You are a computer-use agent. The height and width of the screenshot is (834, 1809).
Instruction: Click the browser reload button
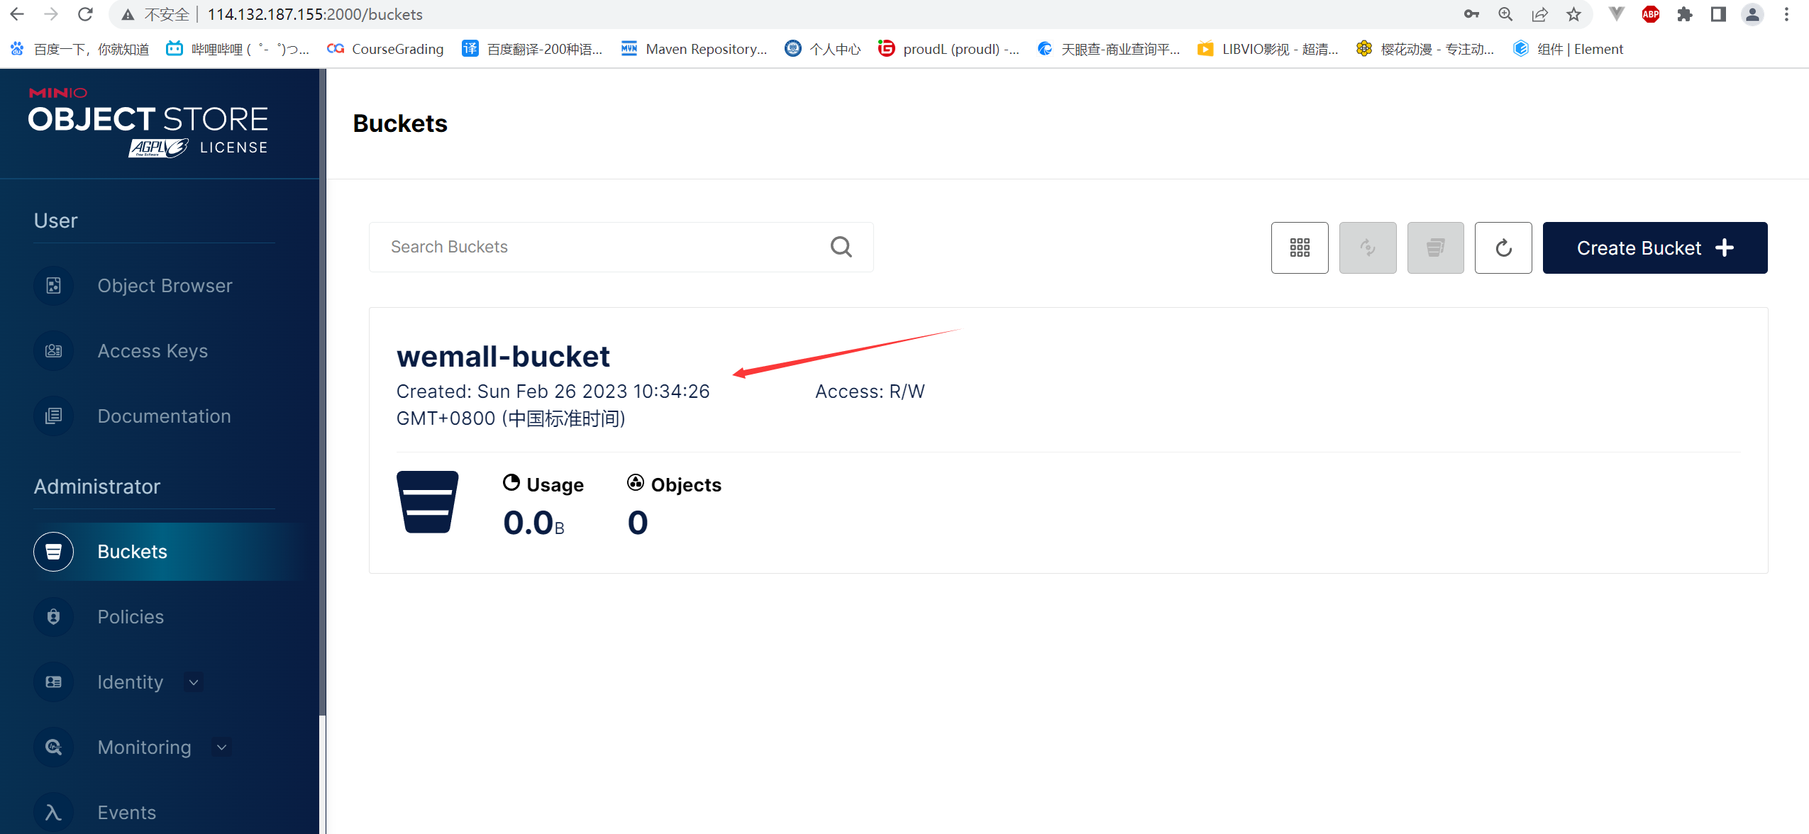pos(85,14)
